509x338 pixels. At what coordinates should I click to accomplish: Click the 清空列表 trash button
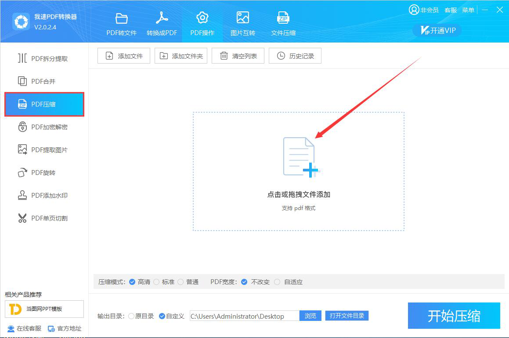pyautogui.click(x=238, y=56)
